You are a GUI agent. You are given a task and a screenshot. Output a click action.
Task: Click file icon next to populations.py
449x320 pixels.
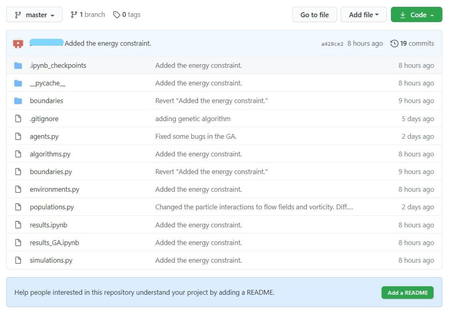pos(18,207)
